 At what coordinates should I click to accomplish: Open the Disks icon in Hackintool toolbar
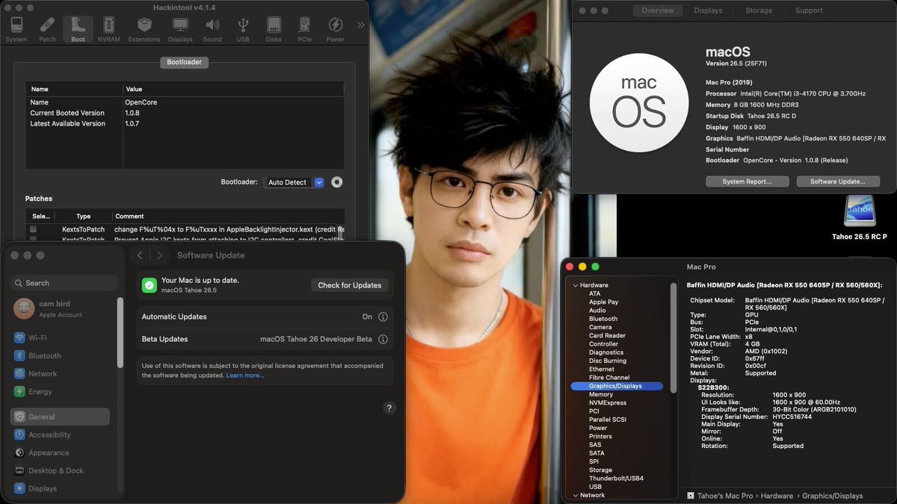point(274,29)
